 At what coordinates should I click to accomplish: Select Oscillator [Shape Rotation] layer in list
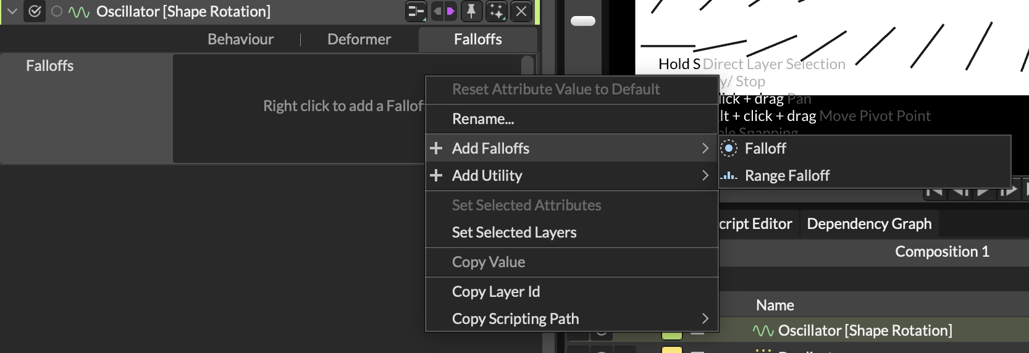coord(865,331)
